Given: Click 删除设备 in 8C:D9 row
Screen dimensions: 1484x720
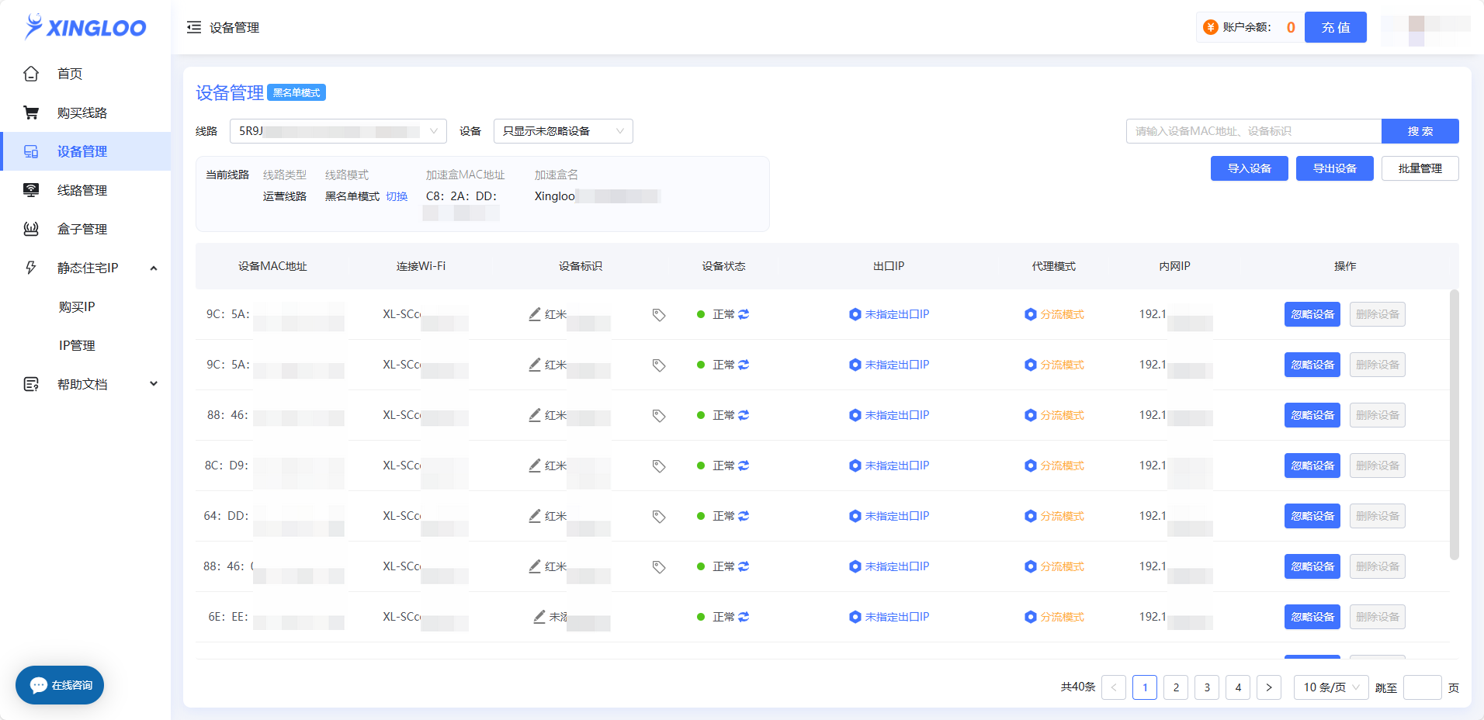Looking at the screenshot, I should coord(1378,466).
